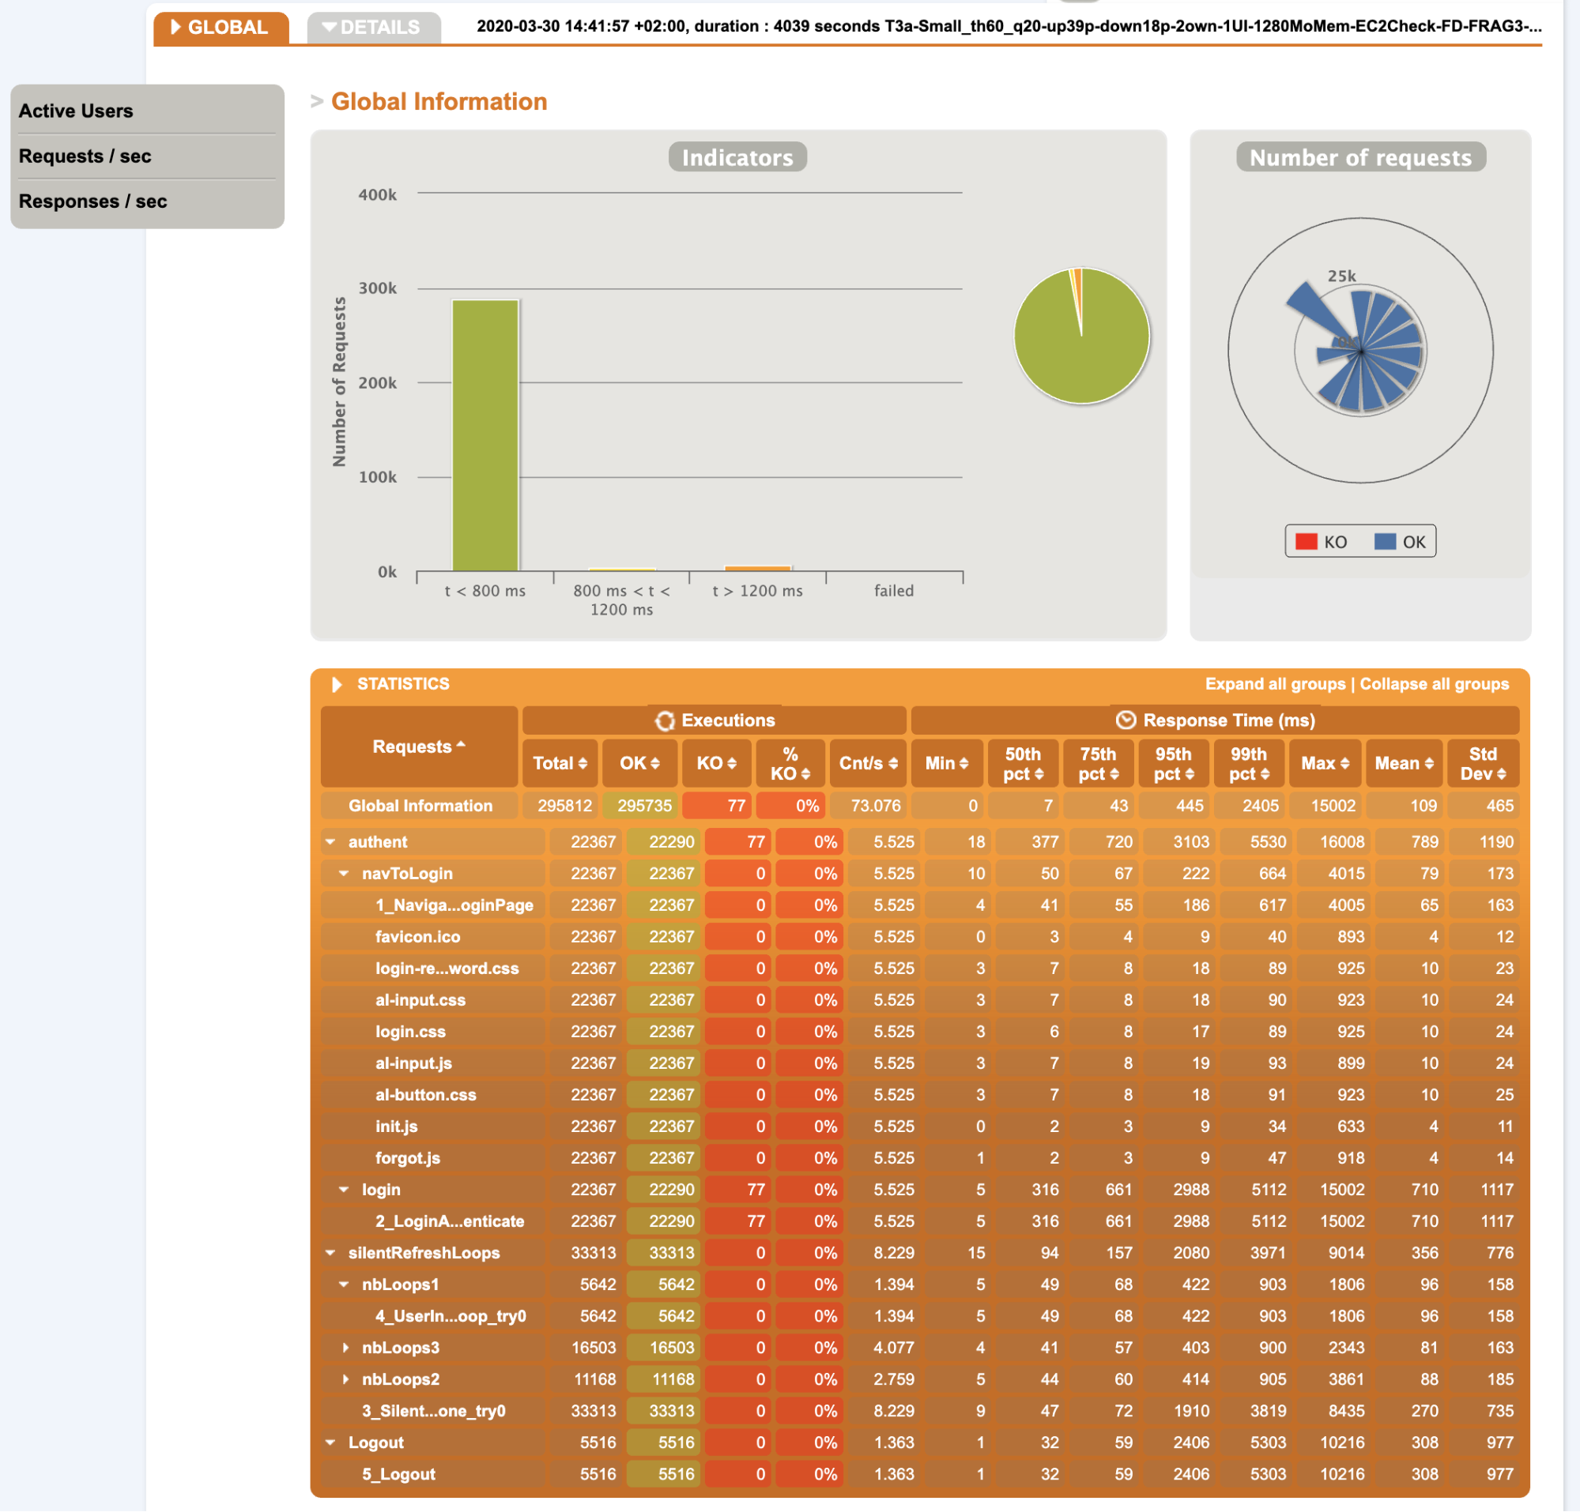
Task: Click the green t < 800 ms bar
Action: [x=485, y=435]
